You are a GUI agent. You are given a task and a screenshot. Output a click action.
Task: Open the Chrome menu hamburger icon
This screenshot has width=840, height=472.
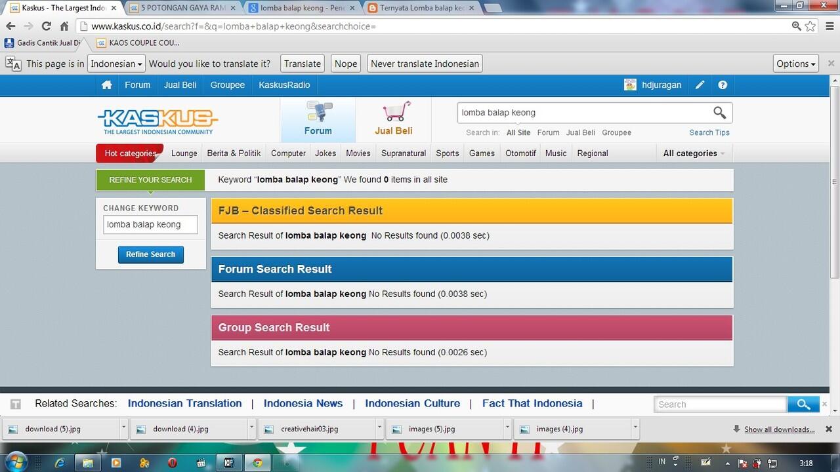pos(828,26)
